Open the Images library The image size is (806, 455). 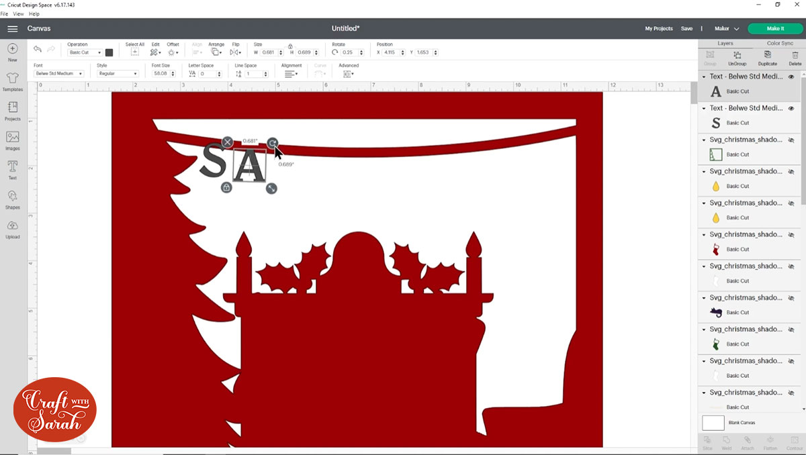(12, 140)
